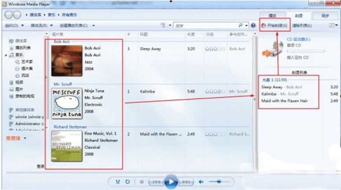Open 艺术家 under music
The image size is (341, 190).
27,62
